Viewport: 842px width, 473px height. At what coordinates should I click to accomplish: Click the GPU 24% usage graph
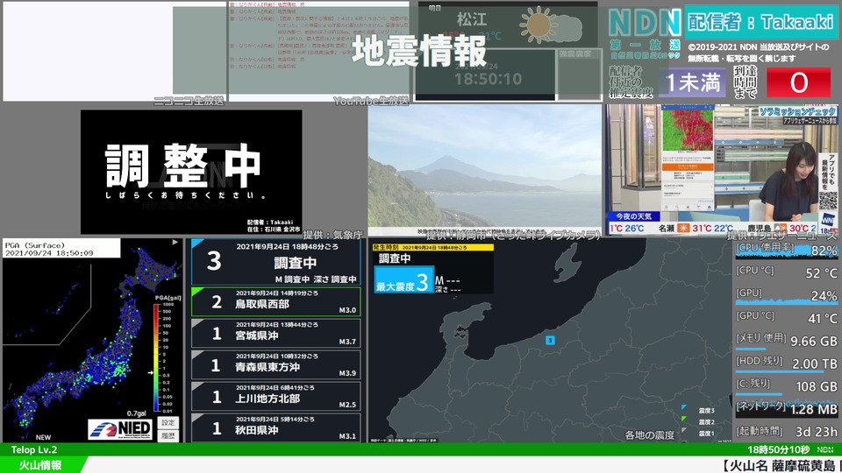click(786, 295)
